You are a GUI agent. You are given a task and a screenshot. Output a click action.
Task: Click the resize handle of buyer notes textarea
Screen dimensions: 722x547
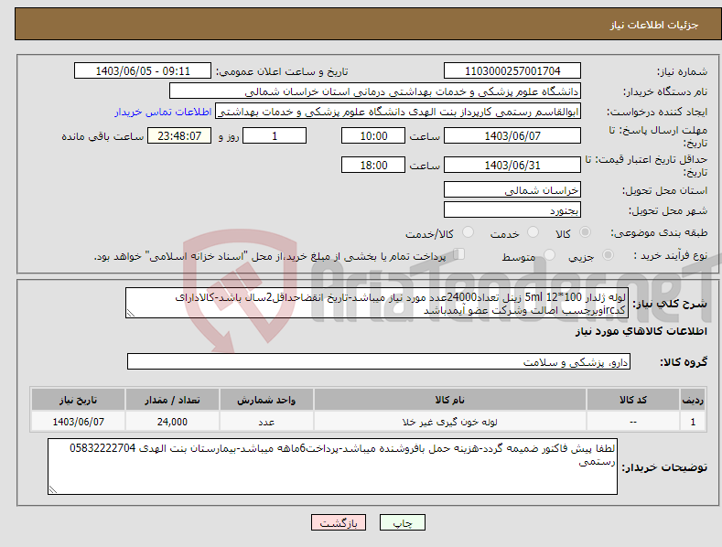pos(53,489)
